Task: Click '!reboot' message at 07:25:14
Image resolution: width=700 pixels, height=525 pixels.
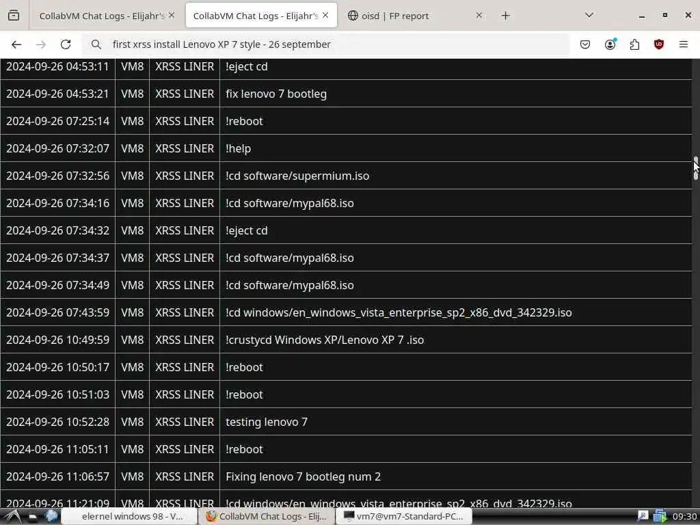Action: click(x=244, y=121)
